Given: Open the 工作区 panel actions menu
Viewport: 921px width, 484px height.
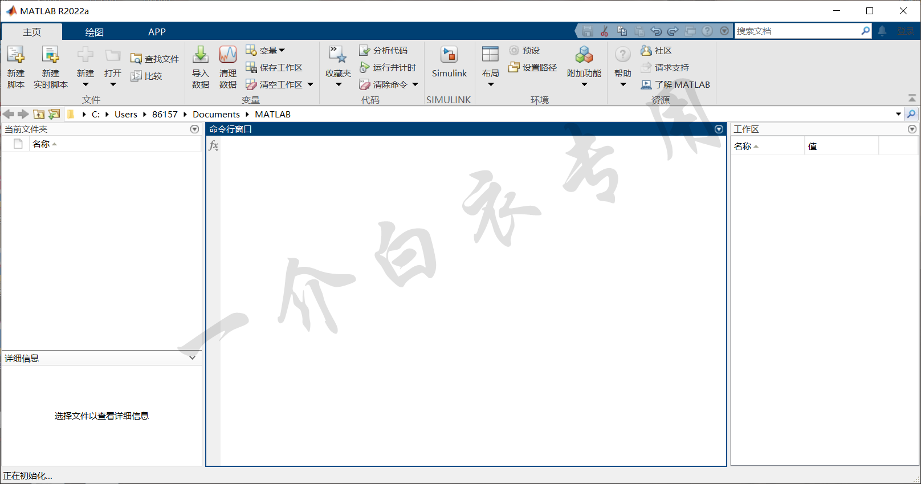Looking at the screenshot, I should click(x=912, y=129).
